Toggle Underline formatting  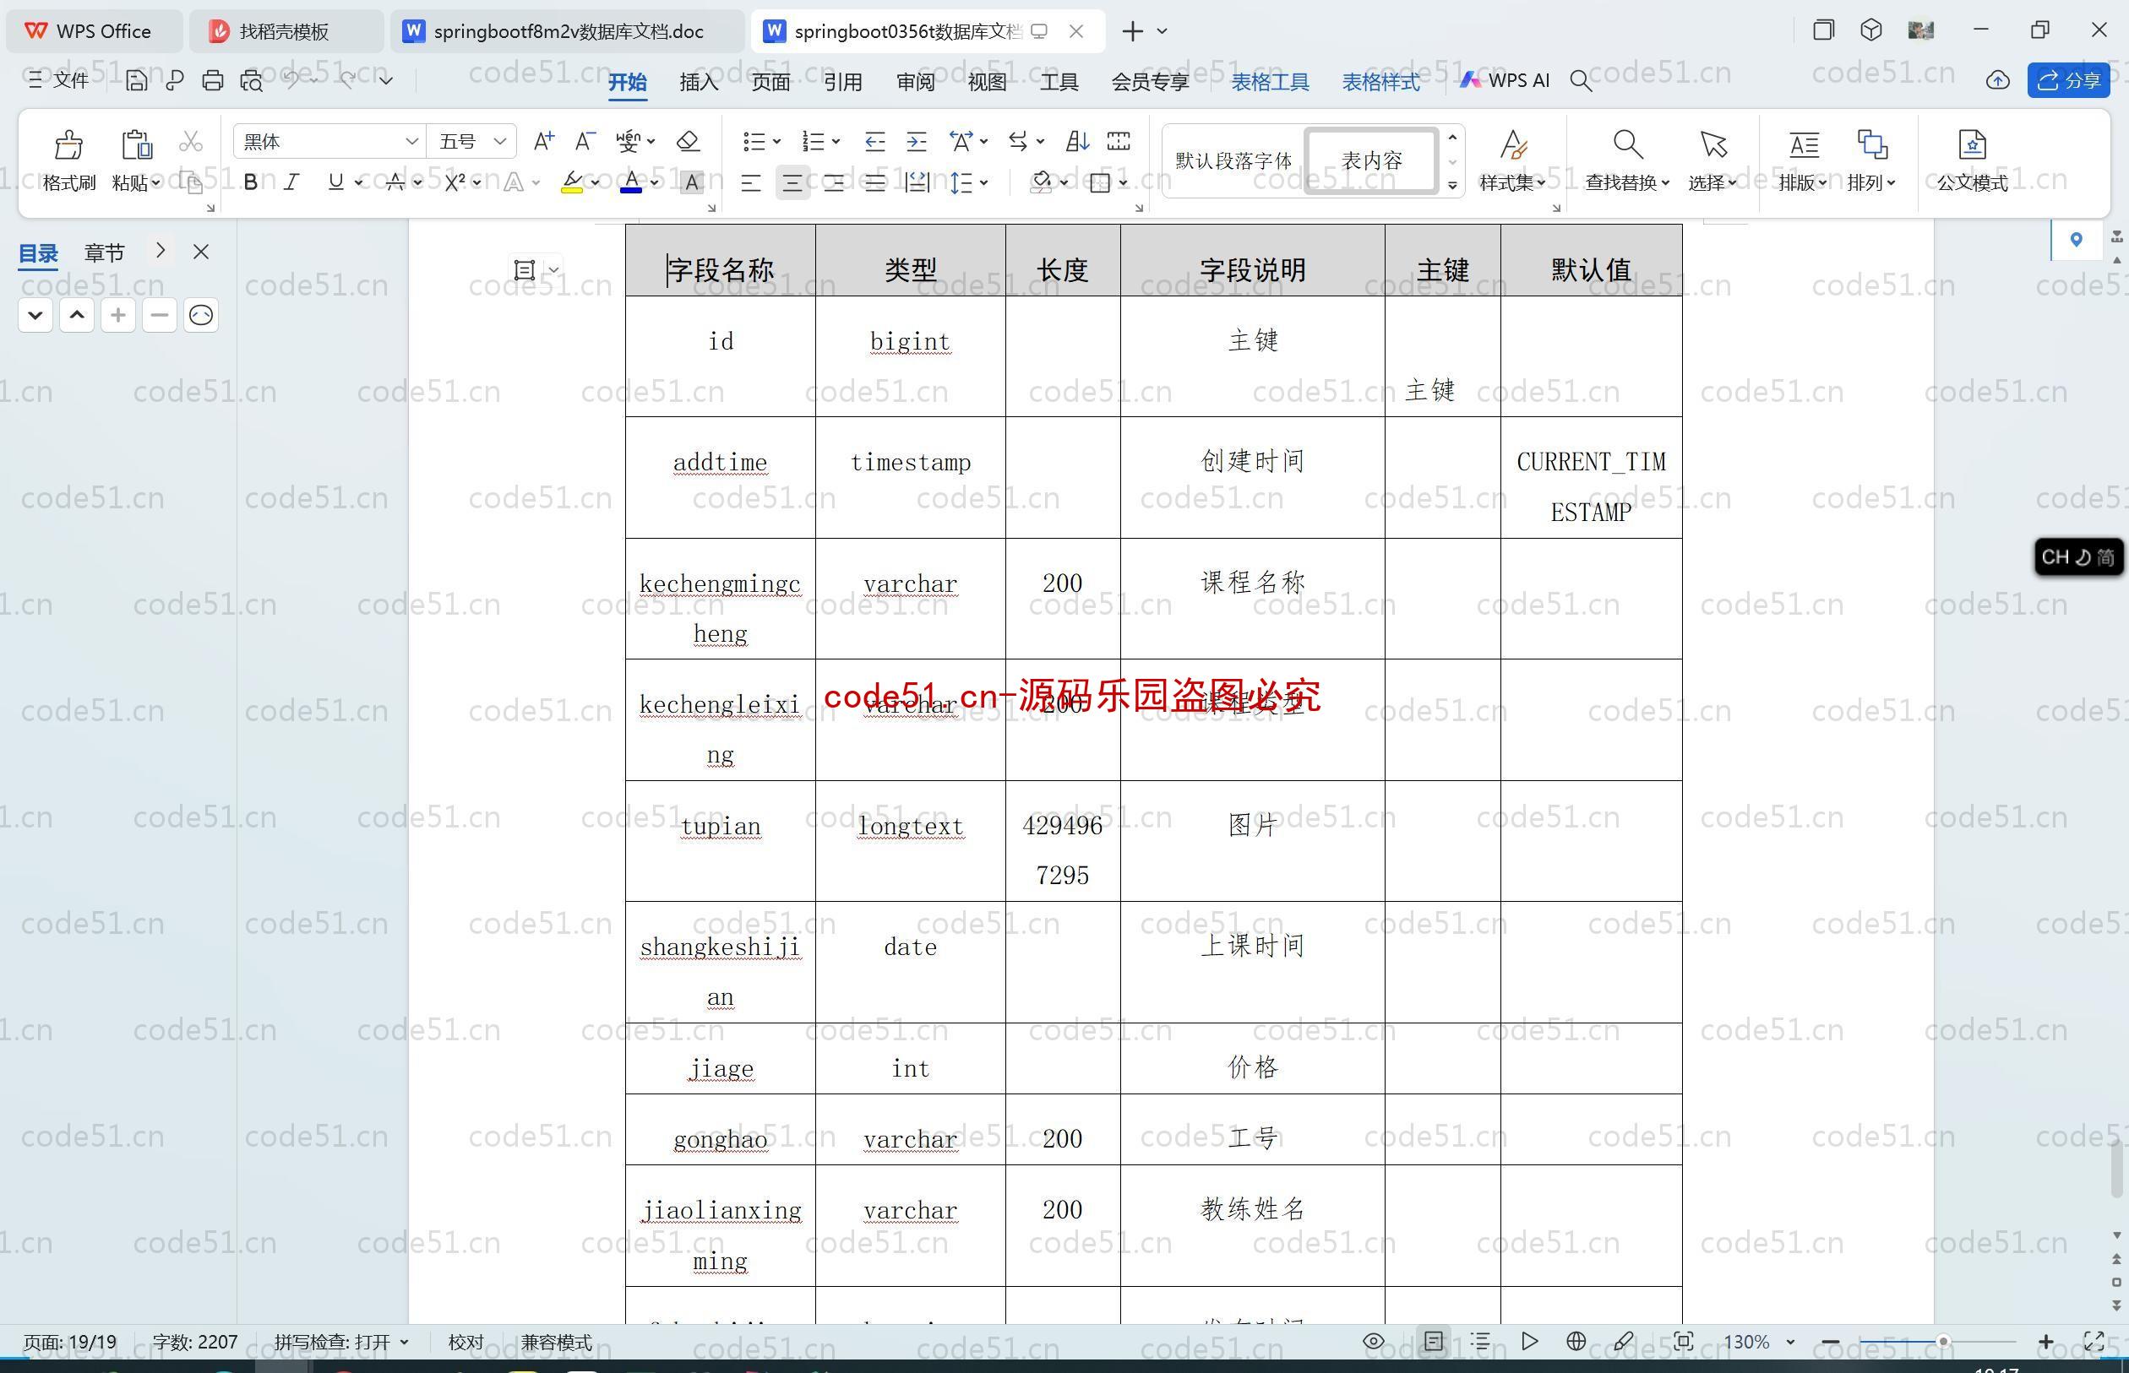[335, 182]
